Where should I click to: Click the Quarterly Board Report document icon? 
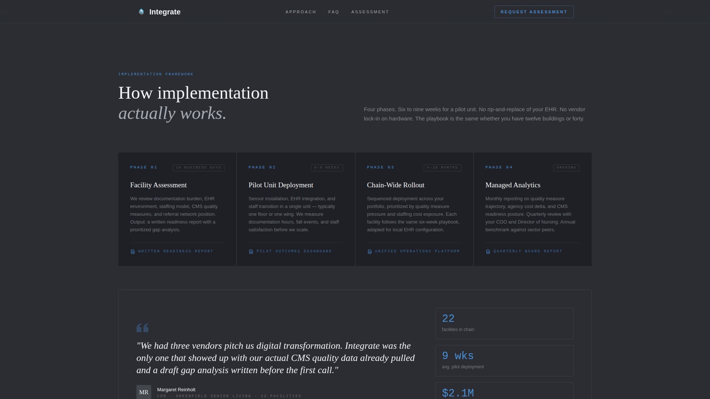(x=488, y=252)
